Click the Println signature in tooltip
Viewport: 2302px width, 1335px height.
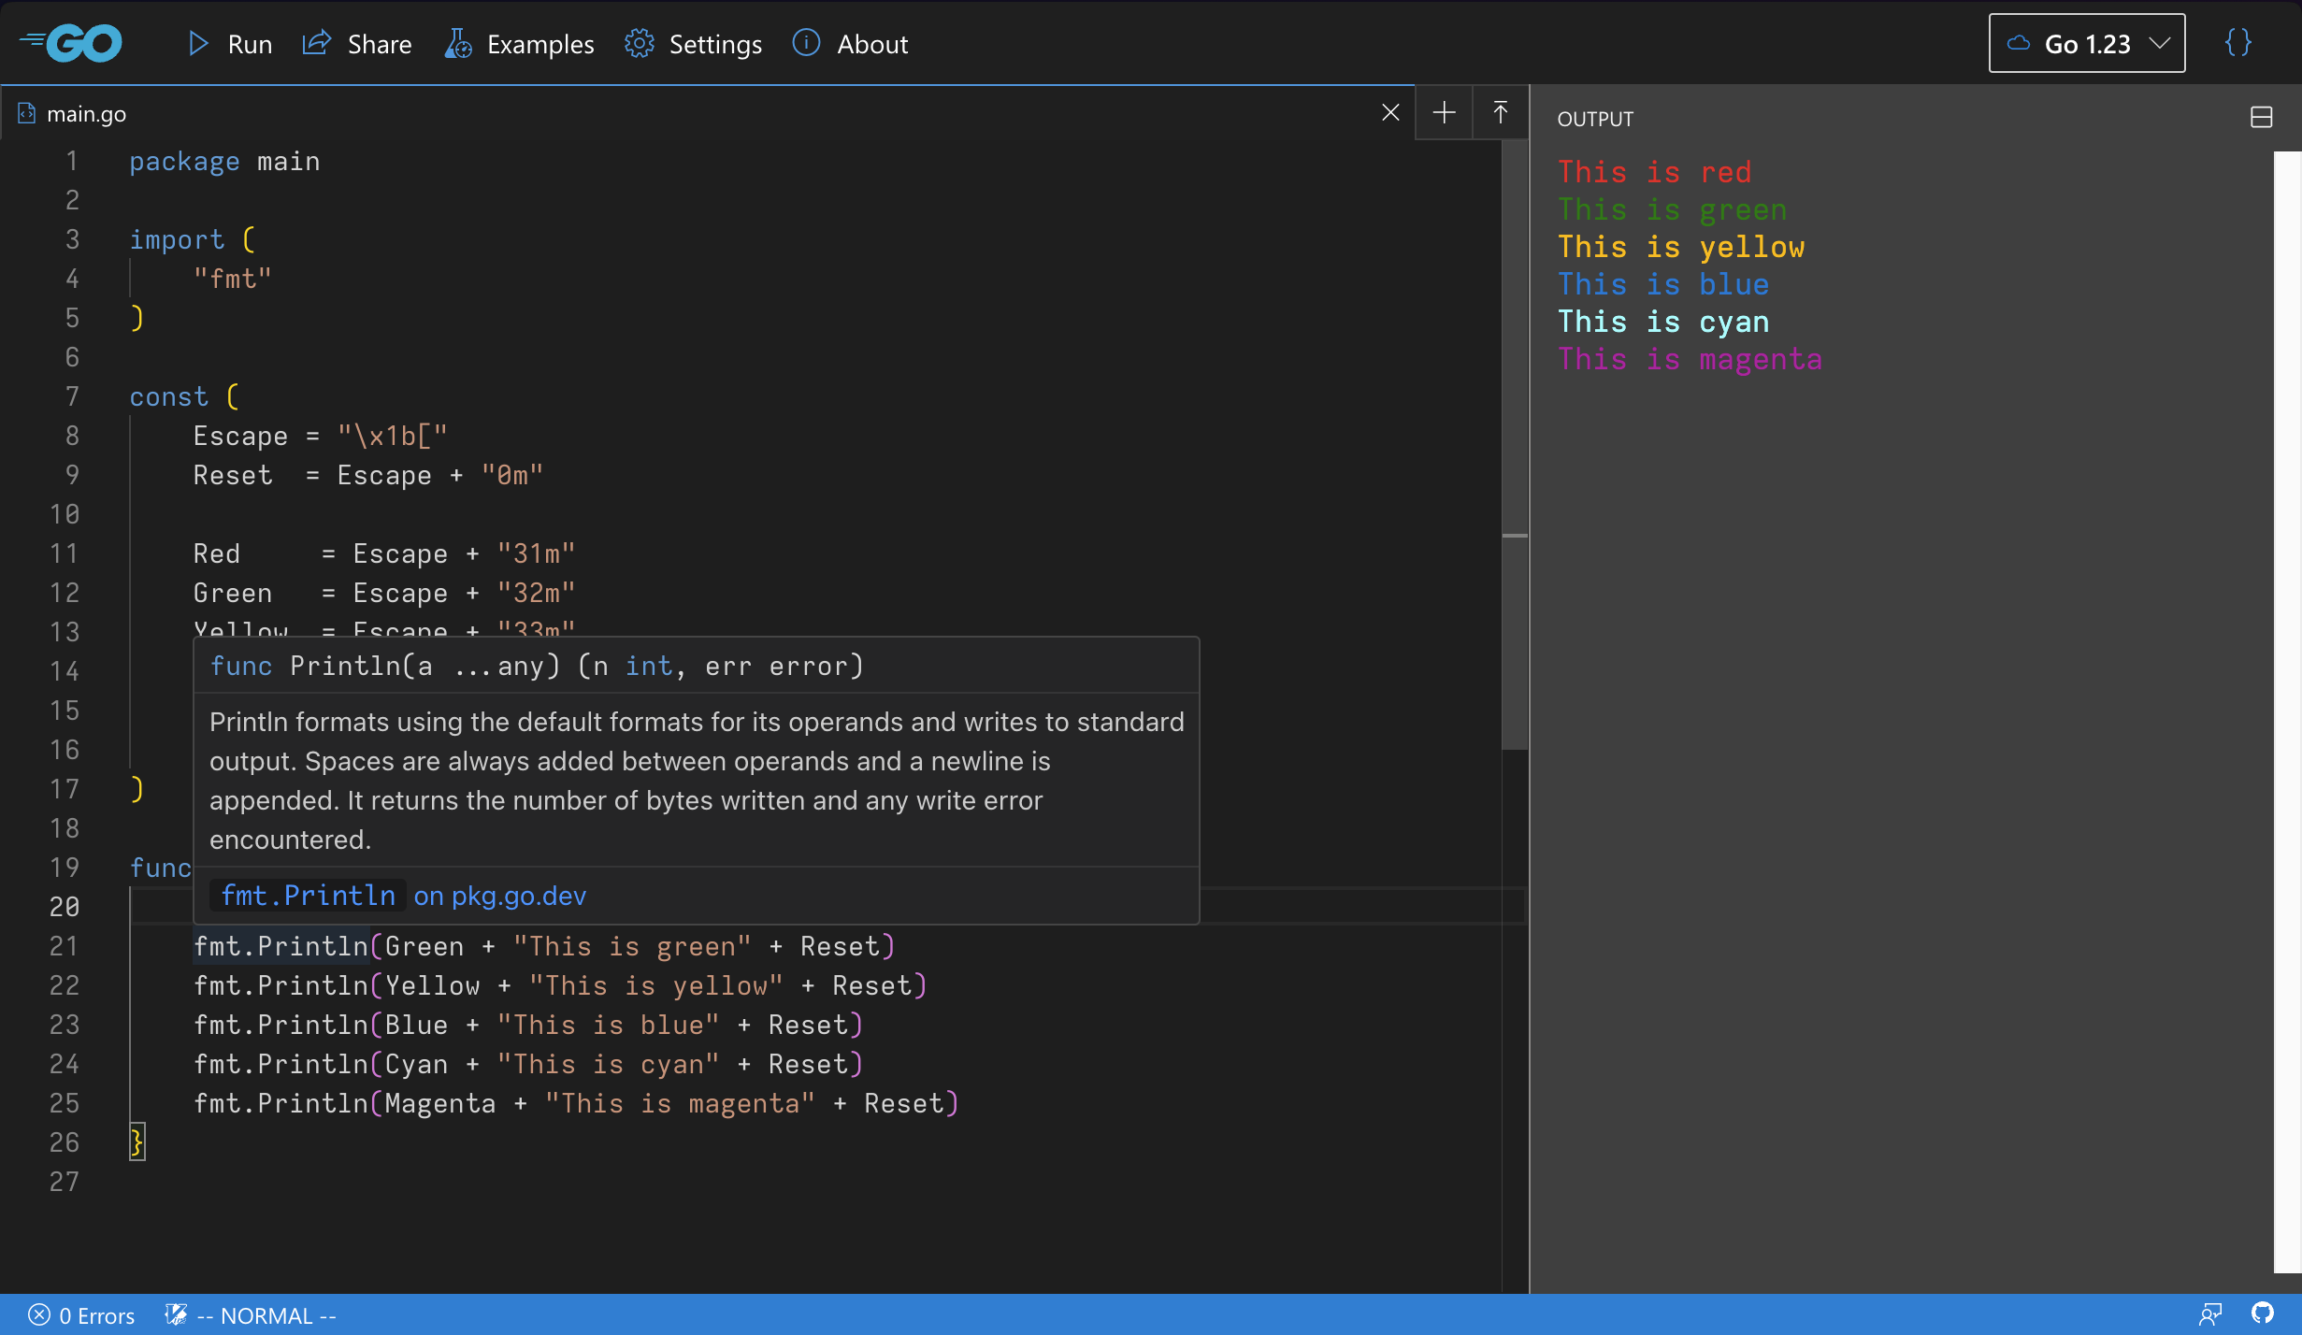point(537,666)
